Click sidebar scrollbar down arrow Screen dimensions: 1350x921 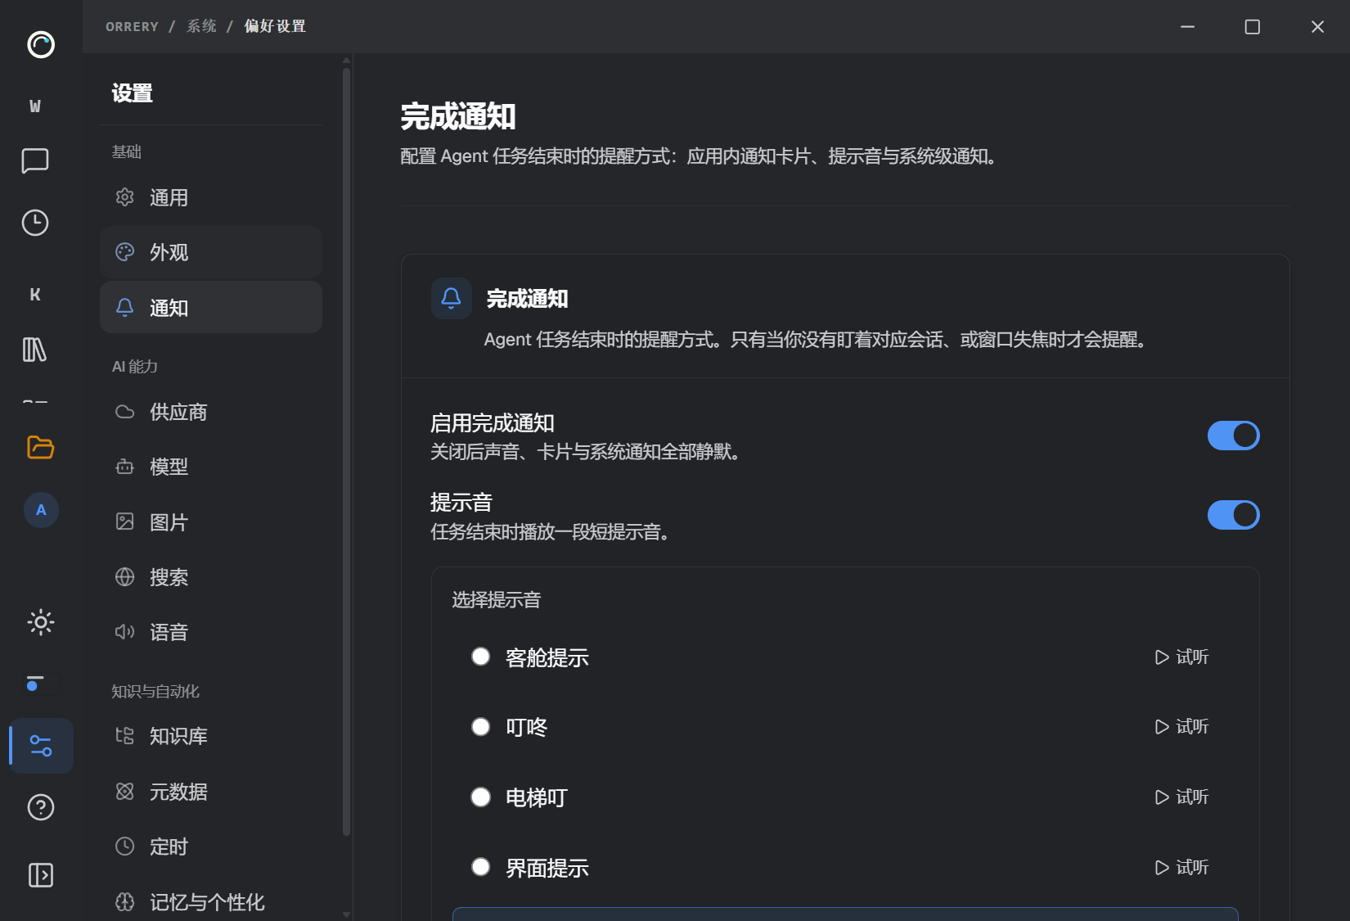point(347,914)
